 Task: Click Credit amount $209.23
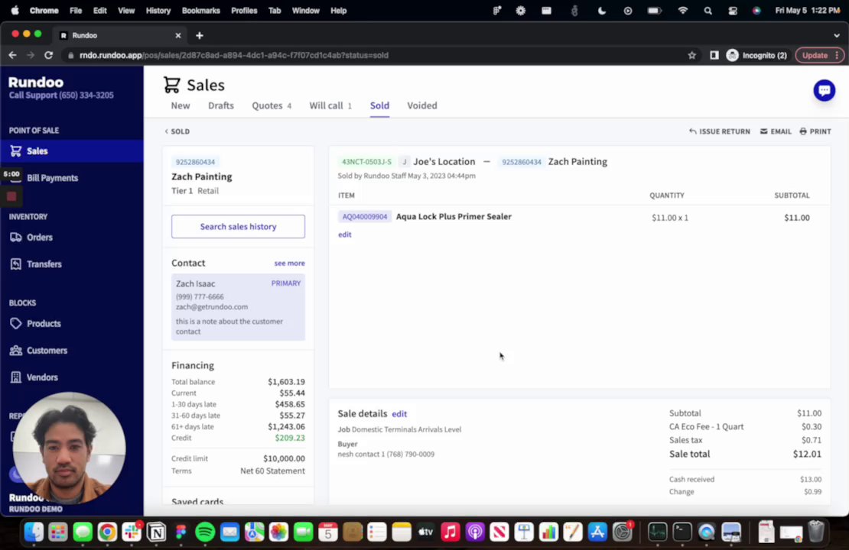(x=290, y=438)
